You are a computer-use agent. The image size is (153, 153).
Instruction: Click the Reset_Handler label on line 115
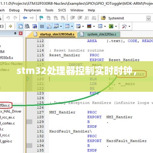[x=65, y=55]
